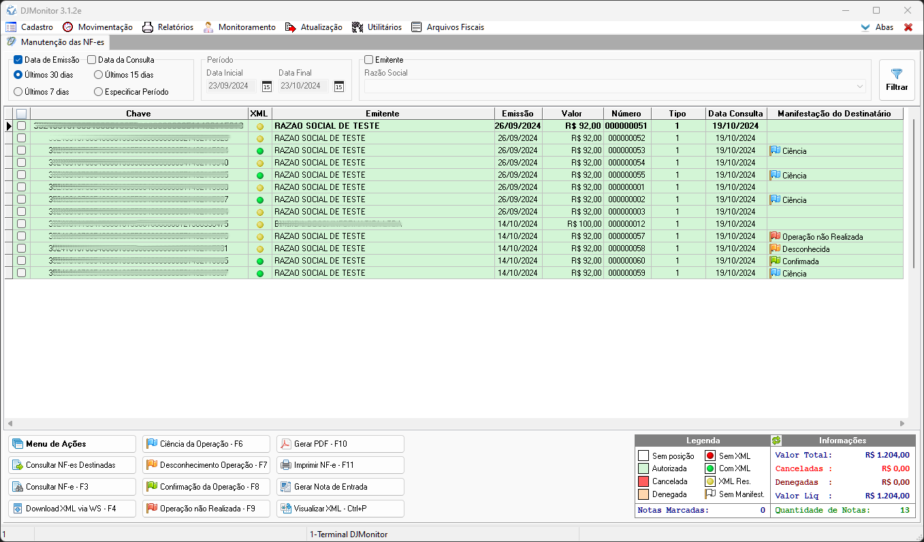
Task: Click the refresh icon beside Informações
Action: click(x=776, y=441)
